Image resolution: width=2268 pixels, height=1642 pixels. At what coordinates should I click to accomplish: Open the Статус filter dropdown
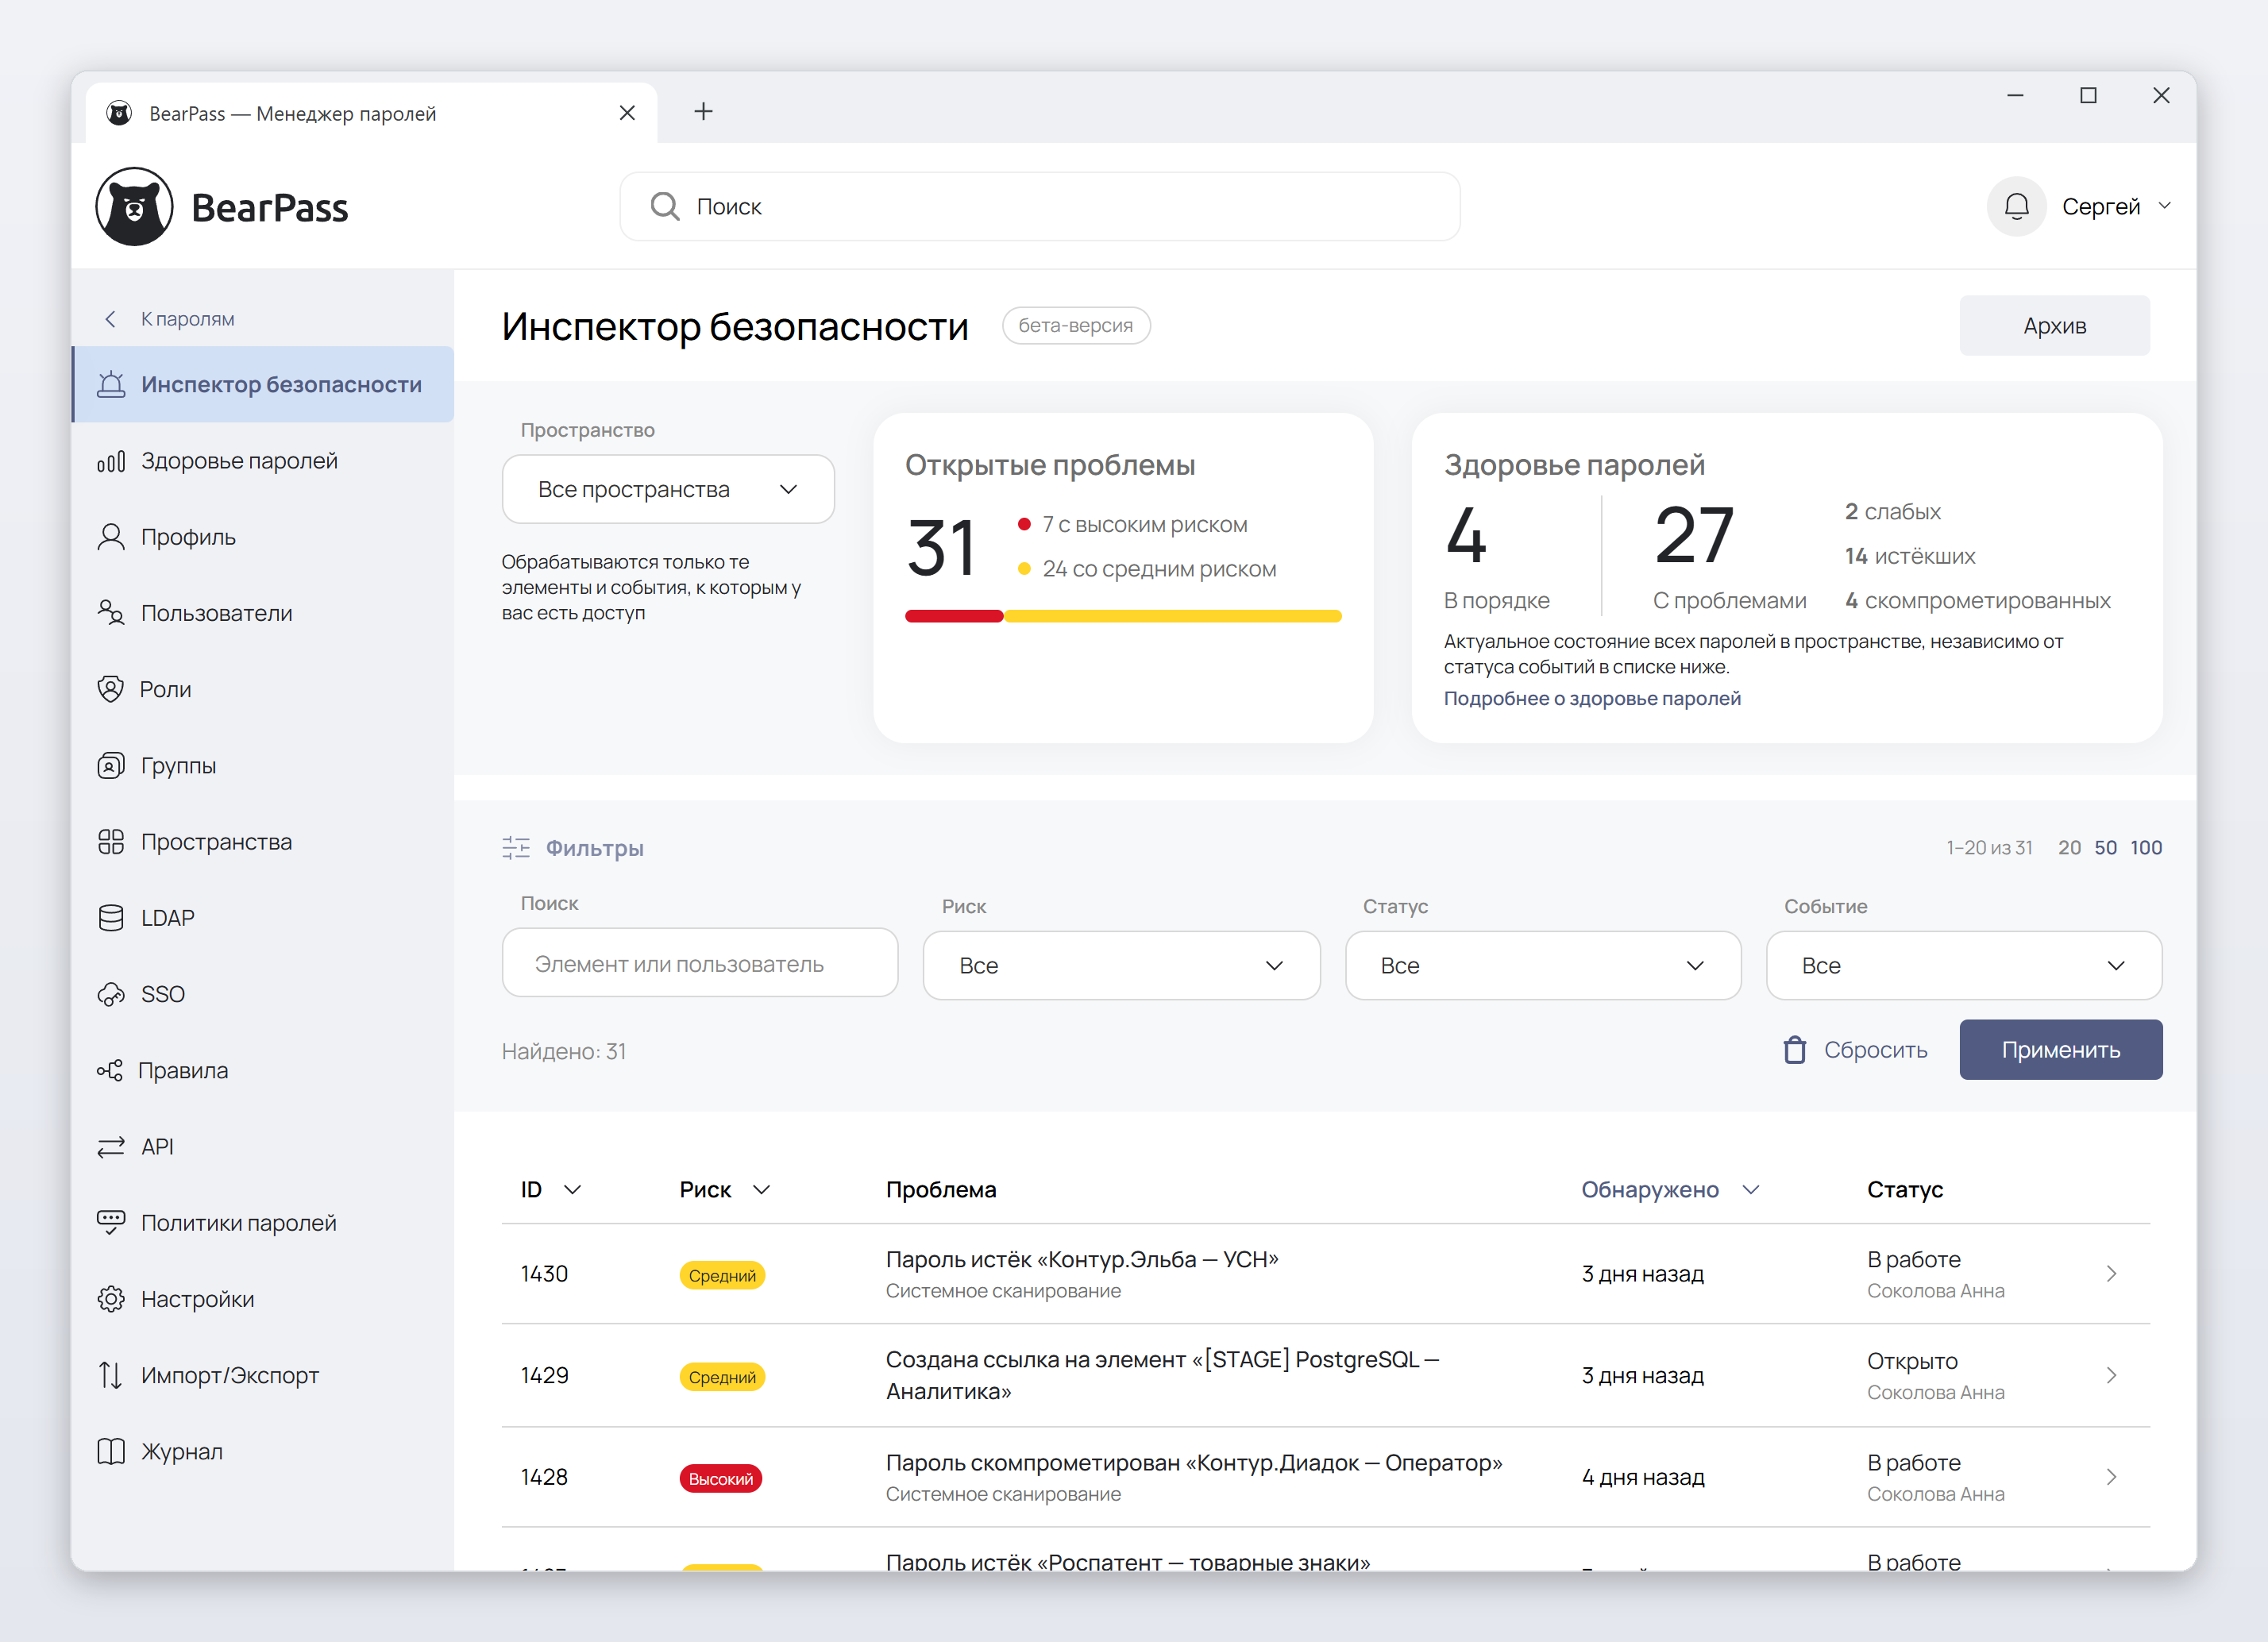(x=1543, y=965)
